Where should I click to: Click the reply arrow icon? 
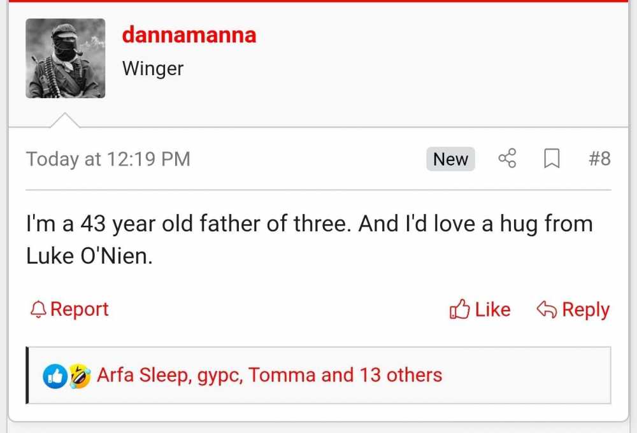547,309
